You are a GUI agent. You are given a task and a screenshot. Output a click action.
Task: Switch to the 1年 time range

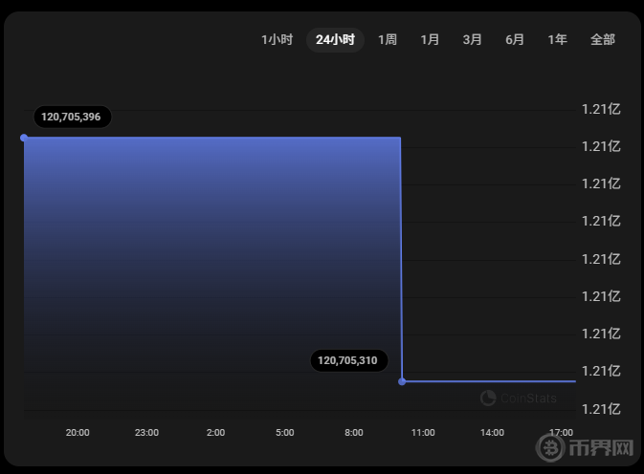pos(557,39)
